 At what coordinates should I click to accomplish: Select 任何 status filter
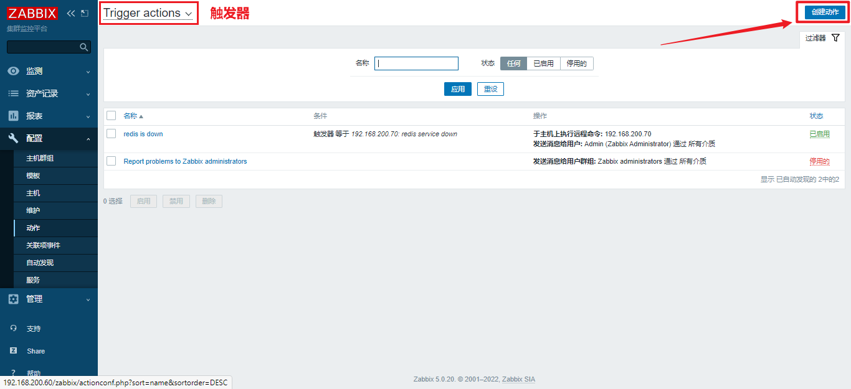(x=513, y=63)
